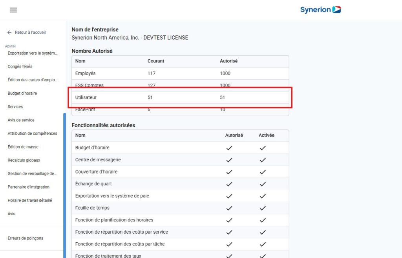Go to Services menu item
The width and height of the screenshot is (402, 258).
click(15, 107)
